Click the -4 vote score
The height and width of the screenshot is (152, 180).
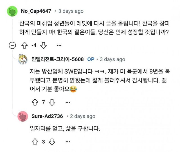(x=34, y=46)
